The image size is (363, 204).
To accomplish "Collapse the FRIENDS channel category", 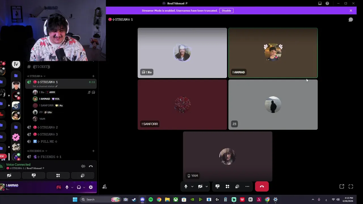I will (x=37, y=151).
